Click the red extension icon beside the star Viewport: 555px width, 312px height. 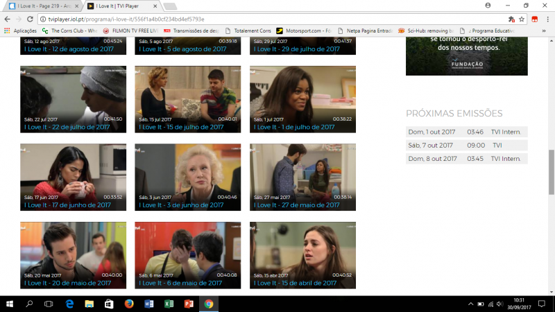(534, 19)
